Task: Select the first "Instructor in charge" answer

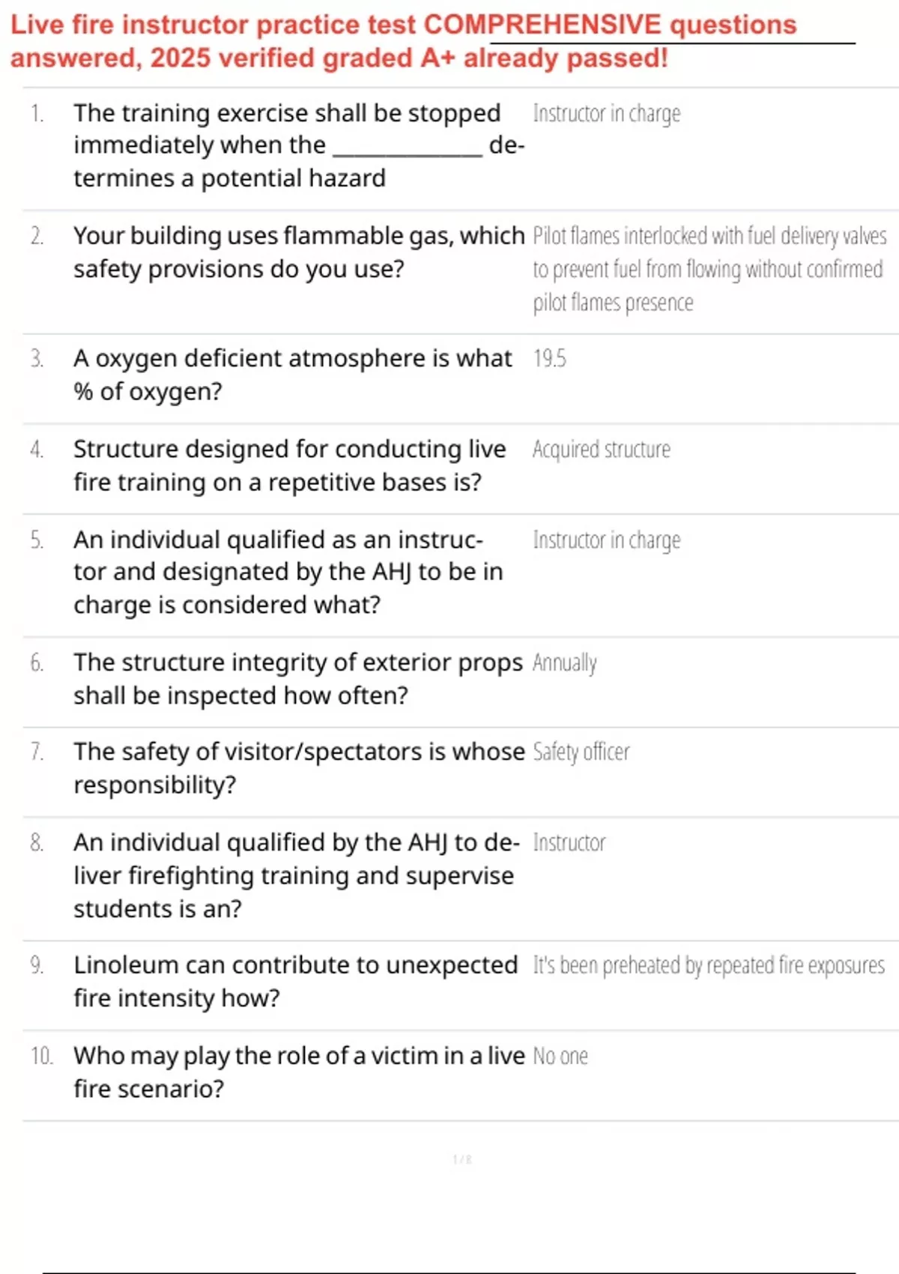Action: (x=606, y=114)
